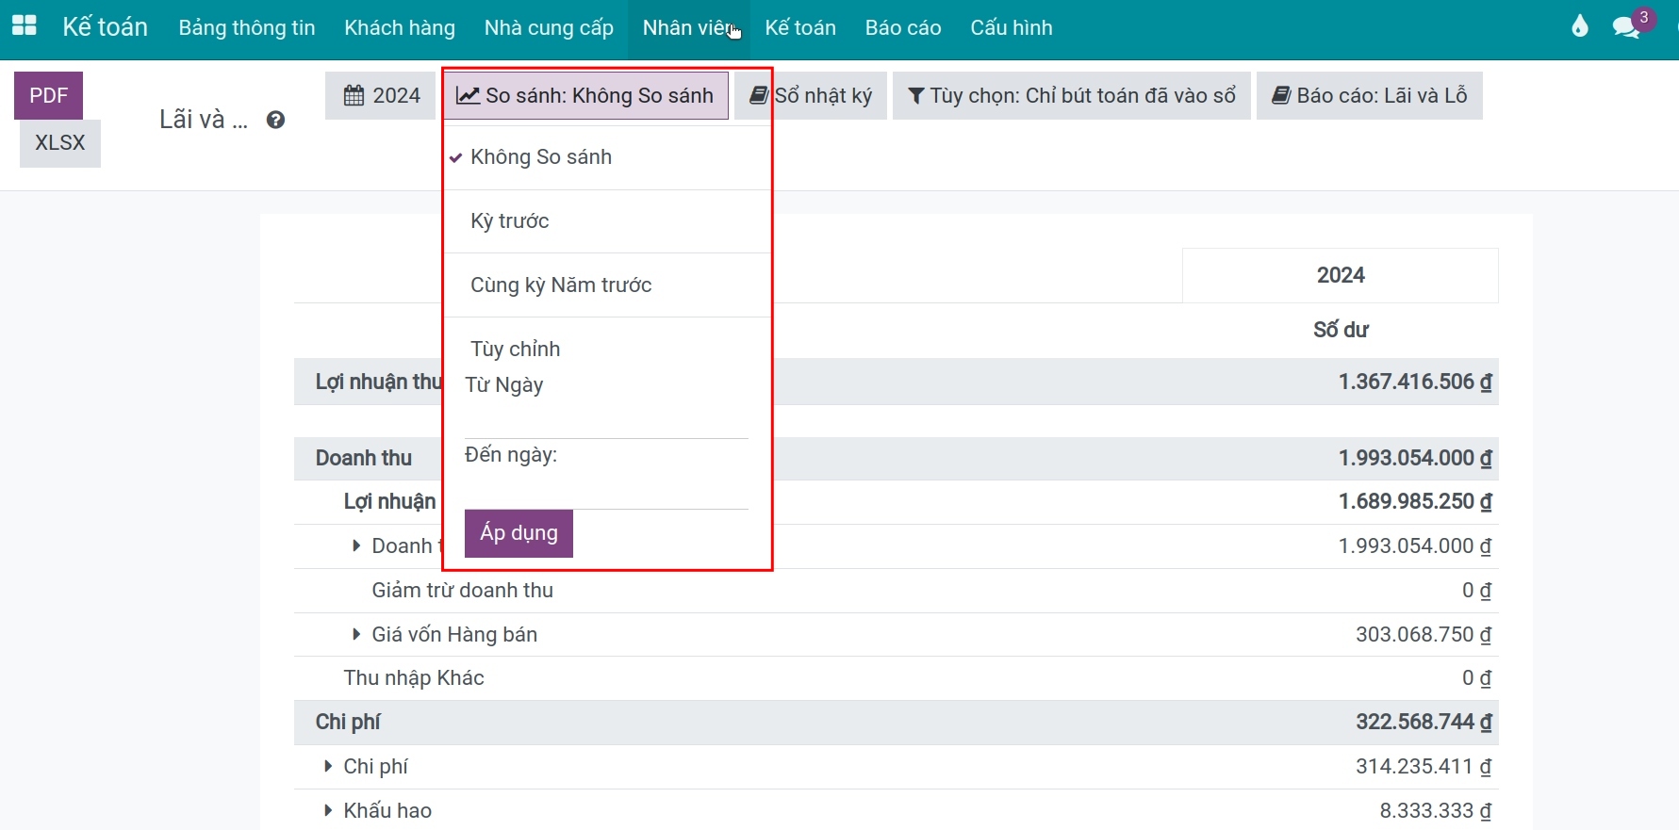Expand the Khấu hao row
1679x830 pixels.
328,811
